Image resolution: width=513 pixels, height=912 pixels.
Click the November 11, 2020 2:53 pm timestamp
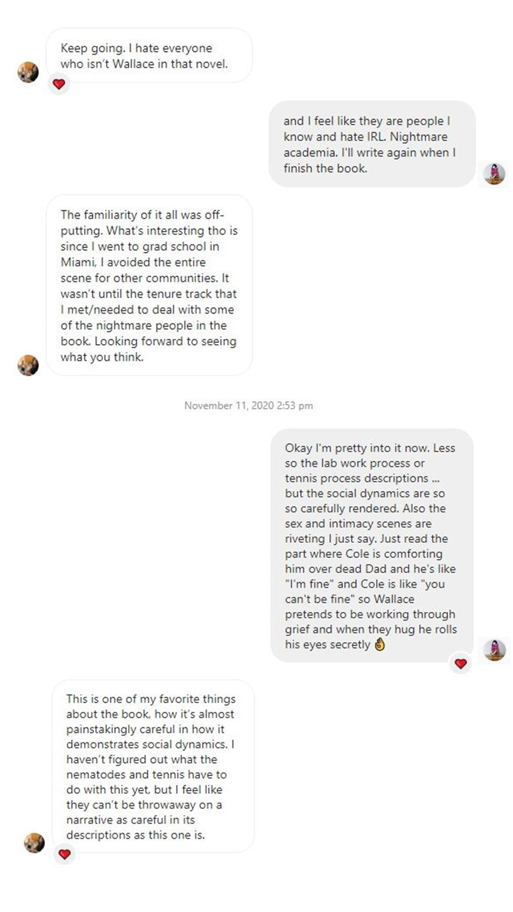tap(249, 405)
